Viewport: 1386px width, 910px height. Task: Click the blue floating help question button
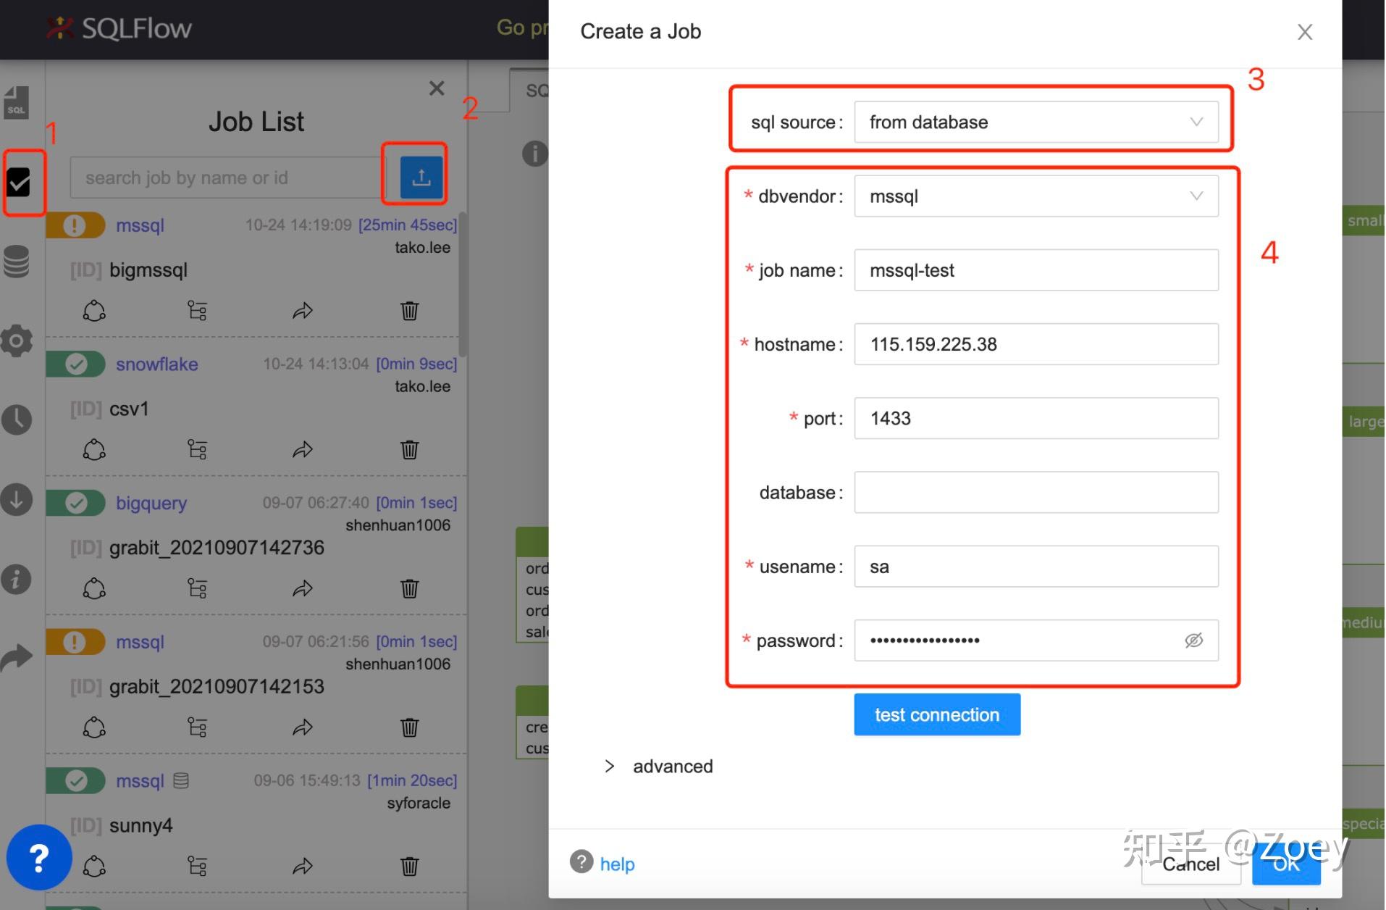click(x=39, y=858)
